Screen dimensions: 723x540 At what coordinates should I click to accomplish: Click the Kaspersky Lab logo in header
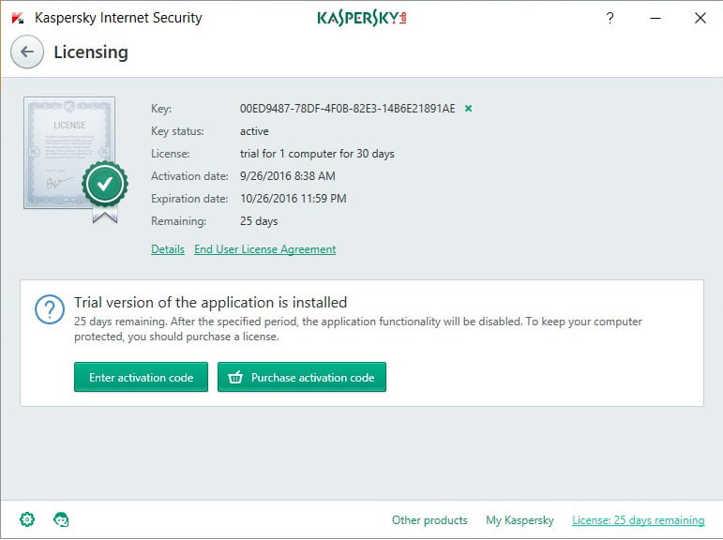pyautogui.click(x=362, y=18)
